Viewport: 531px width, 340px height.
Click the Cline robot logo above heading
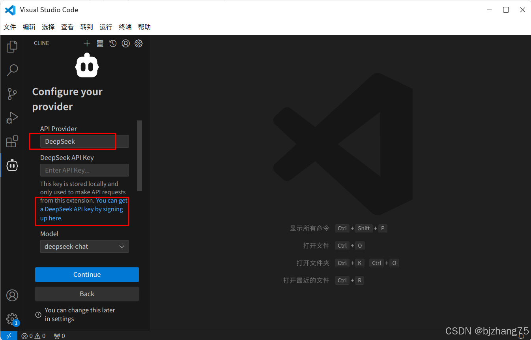[x=87, y=65]
